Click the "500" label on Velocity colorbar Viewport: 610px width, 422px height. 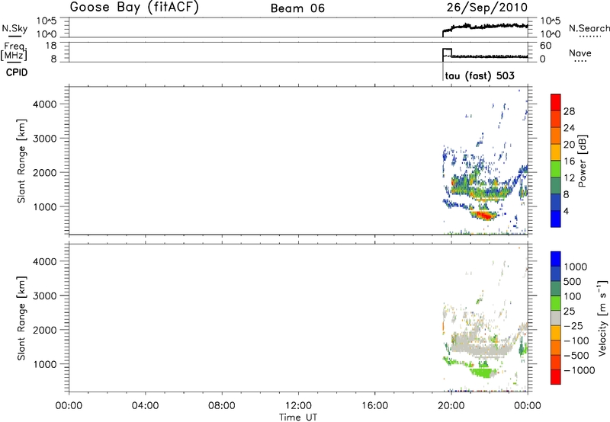pyautogui.click(x=573, y=281)
